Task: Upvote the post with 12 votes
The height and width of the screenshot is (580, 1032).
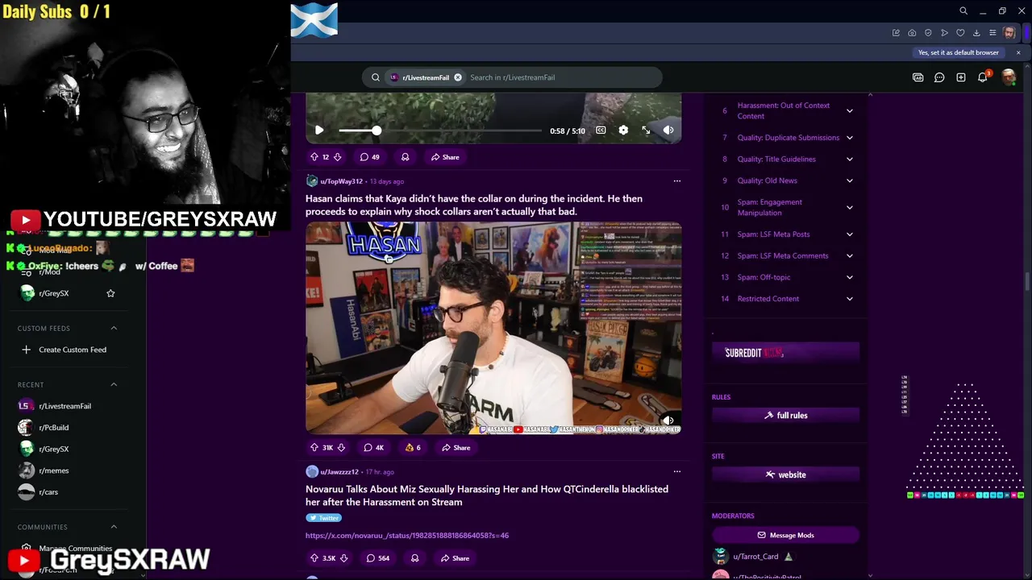Action: [x=314, y=157]
